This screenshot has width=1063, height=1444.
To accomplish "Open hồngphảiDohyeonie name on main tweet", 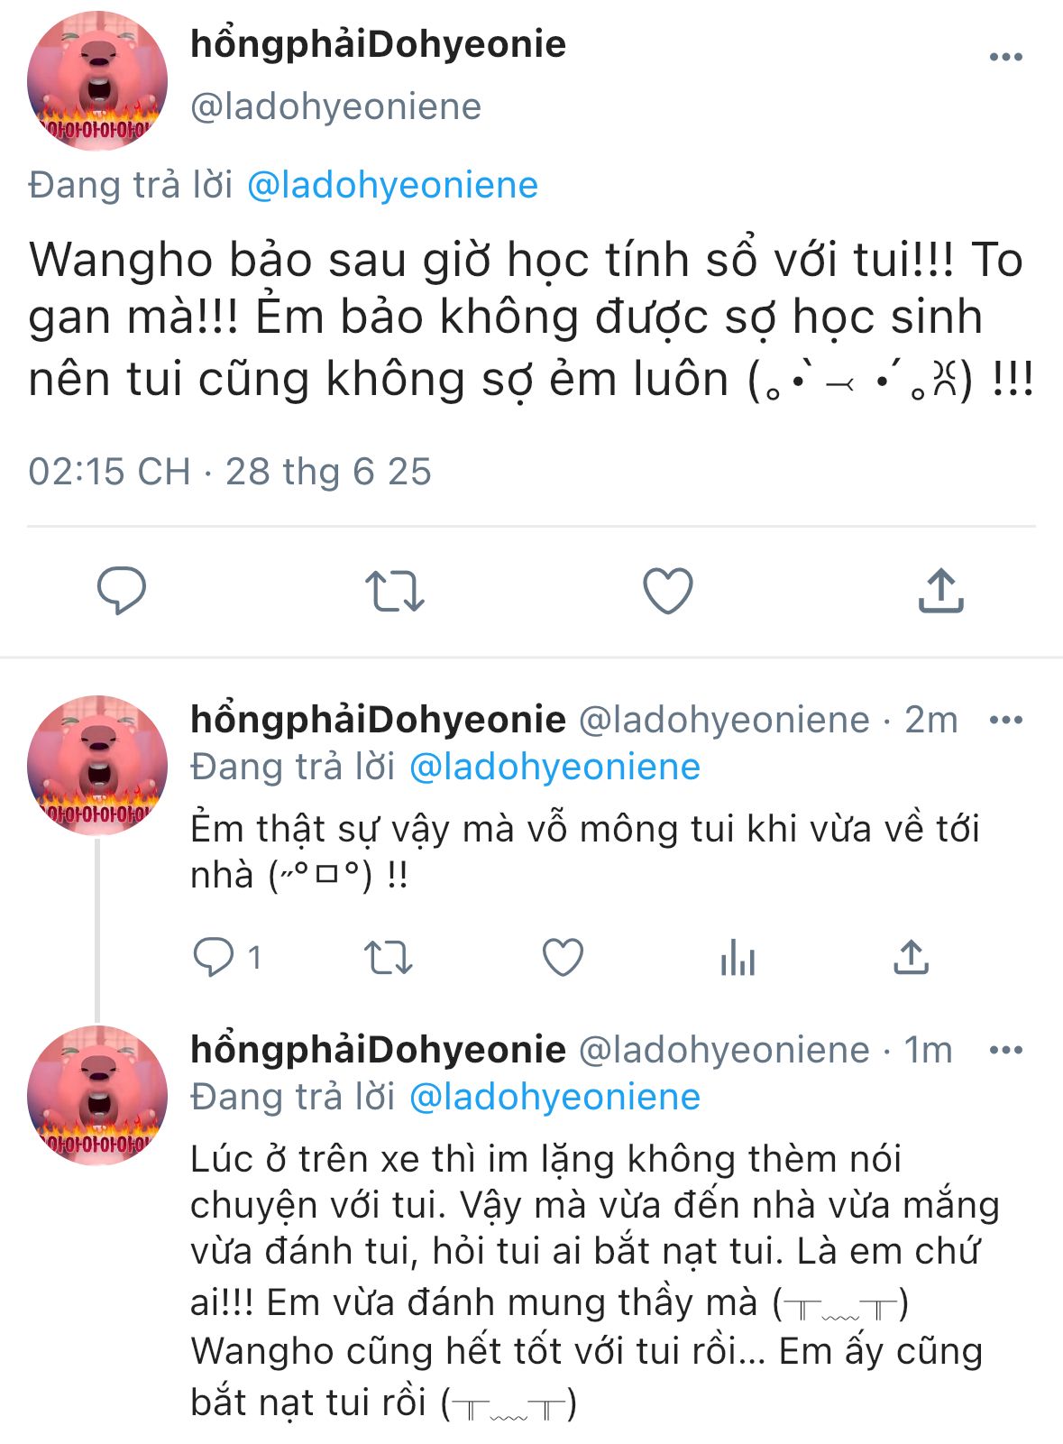I will click(x=378, y=44).
